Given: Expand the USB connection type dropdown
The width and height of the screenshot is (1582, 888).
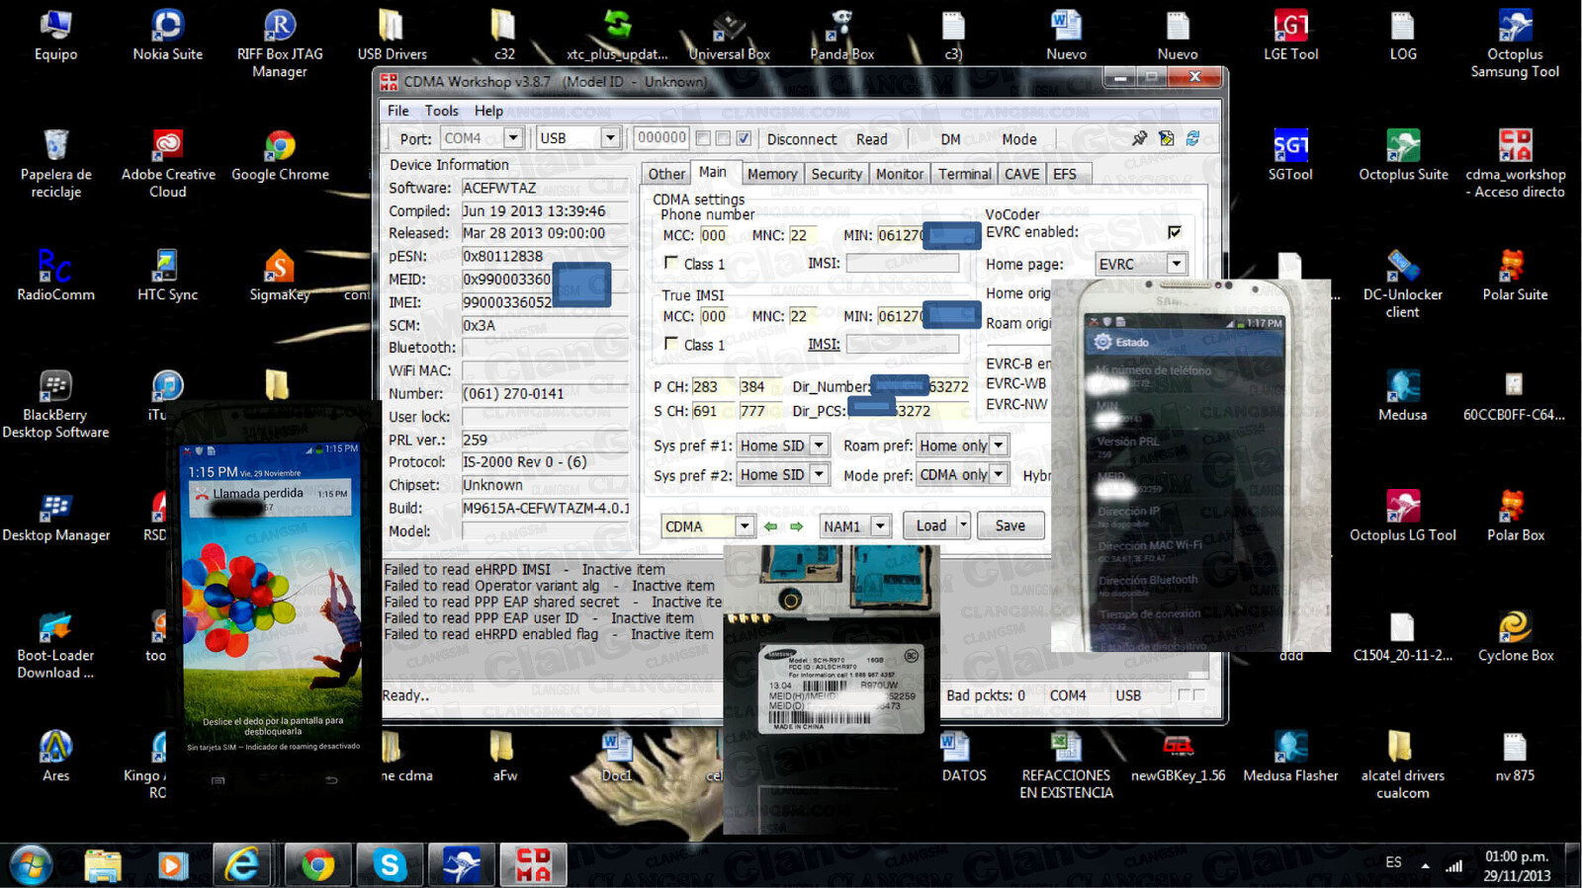Looking at the screenshot, I should pyautogui.click(x=610, y=138).
